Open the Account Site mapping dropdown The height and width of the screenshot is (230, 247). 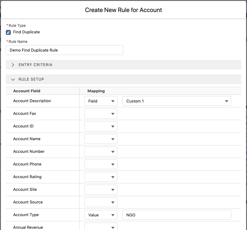101,189
